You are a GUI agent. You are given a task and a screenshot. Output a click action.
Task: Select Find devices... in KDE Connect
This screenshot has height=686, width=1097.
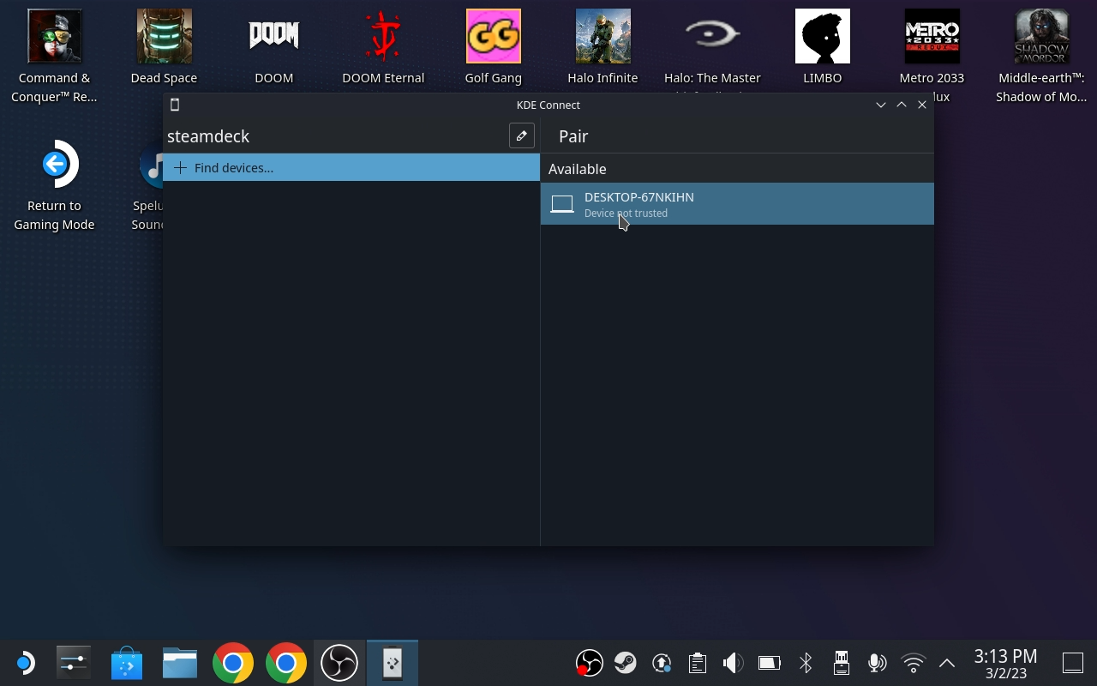(x=351, y=168)
